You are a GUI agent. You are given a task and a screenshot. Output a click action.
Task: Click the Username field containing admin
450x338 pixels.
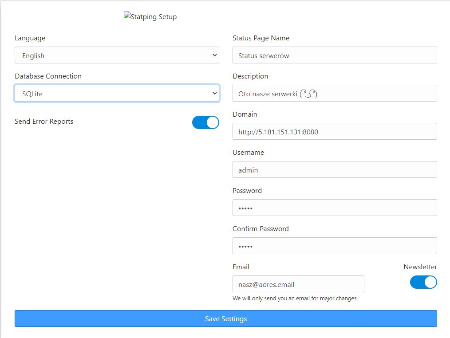[x=335, y=170]
